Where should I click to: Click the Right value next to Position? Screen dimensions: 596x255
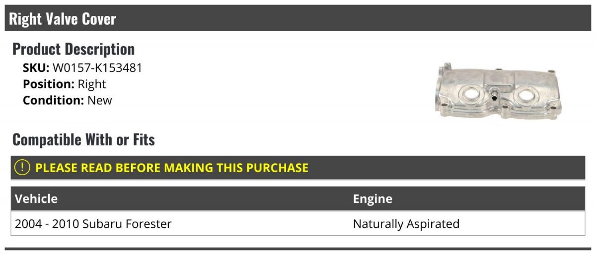click(92, 84)
